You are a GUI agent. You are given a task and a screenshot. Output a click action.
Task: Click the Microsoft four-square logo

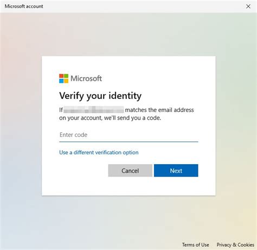[63, 78]
